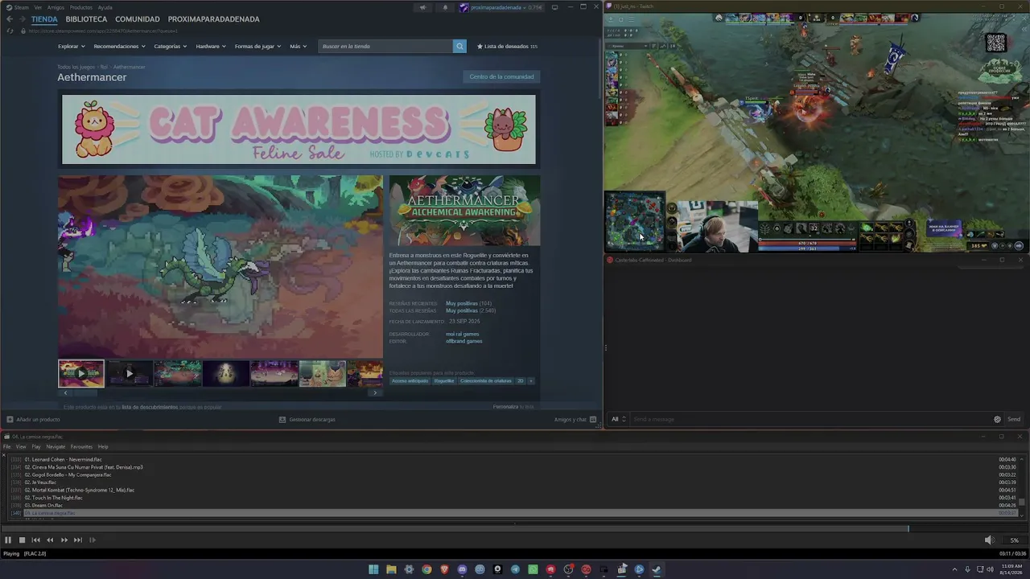This screenshot has width=1030, height=579.
Task: Stop playback in the music player
Action: [22, 540]
